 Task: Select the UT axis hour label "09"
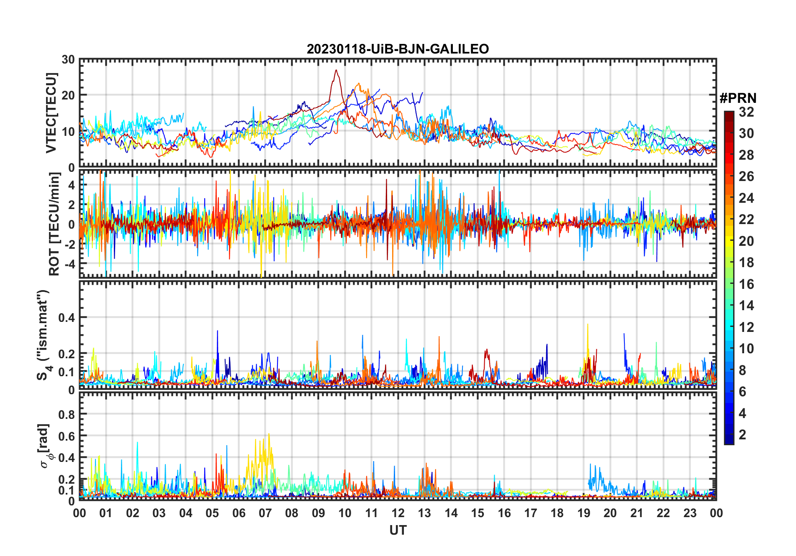pyautogui.click(x=318, y=513)
